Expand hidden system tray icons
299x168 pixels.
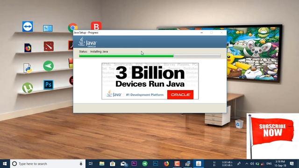click(247, 164)
